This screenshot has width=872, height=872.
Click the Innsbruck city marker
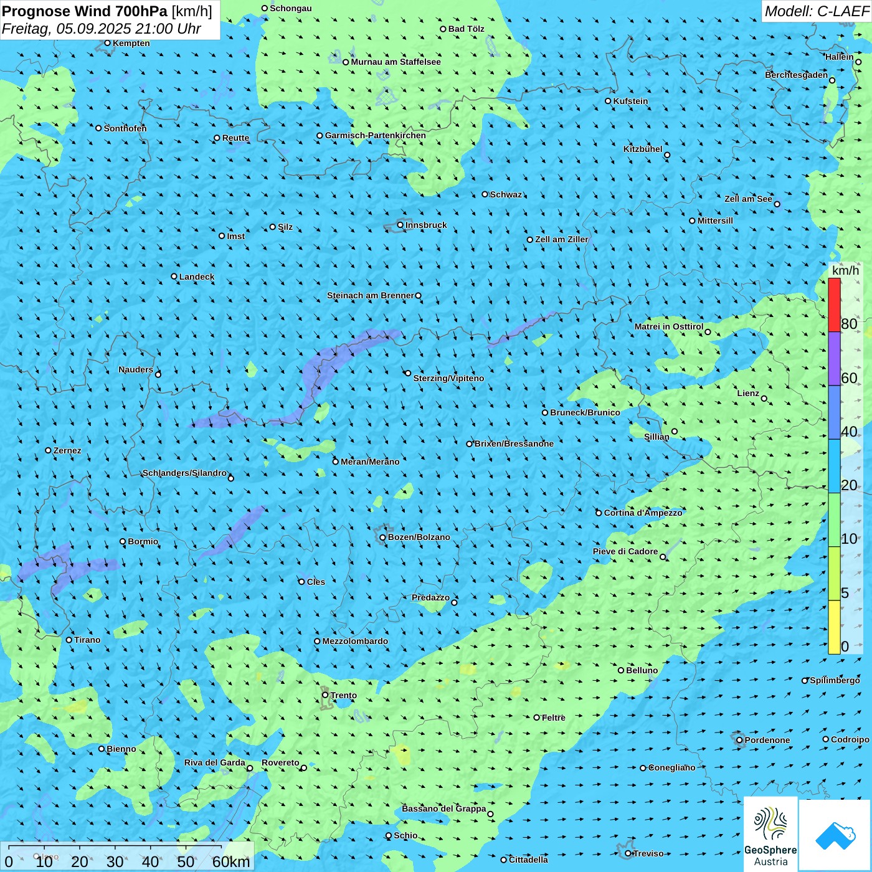(400, 225)
